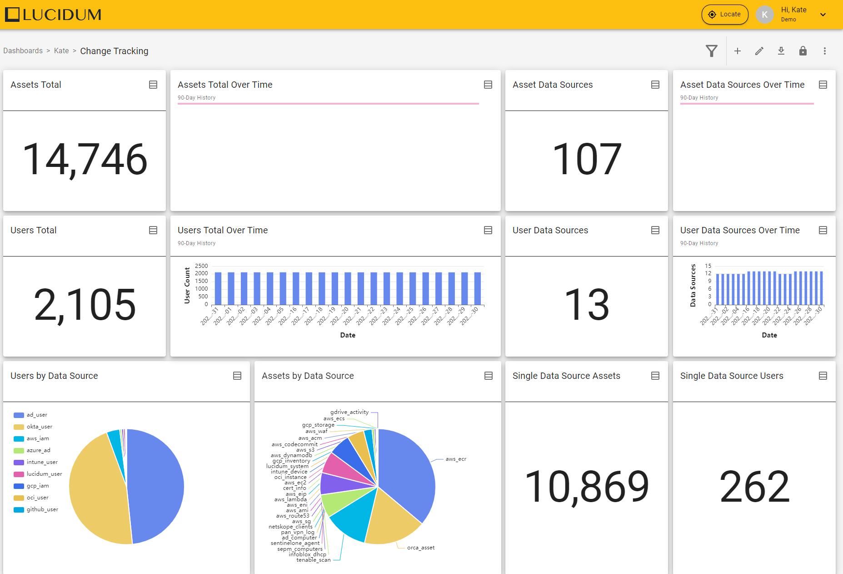The image size is (843, 574).
Task: Toggle oci_user legend entry
Action: (31, 498)
